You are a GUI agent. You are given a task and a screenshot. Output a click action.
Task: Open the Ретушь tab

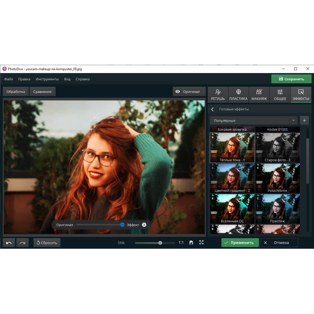218,95
